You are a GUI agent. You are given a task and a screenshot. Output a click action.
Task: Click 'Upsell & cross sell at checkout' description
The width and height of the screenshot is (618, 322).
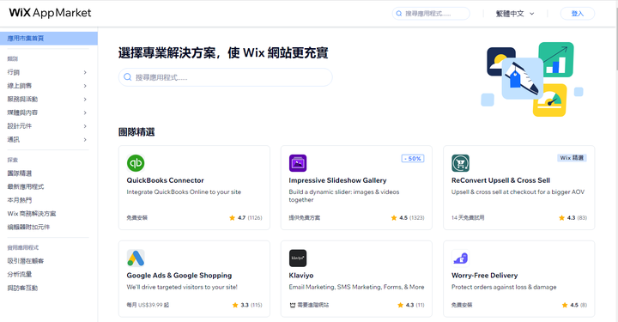(x=518, y=192)
